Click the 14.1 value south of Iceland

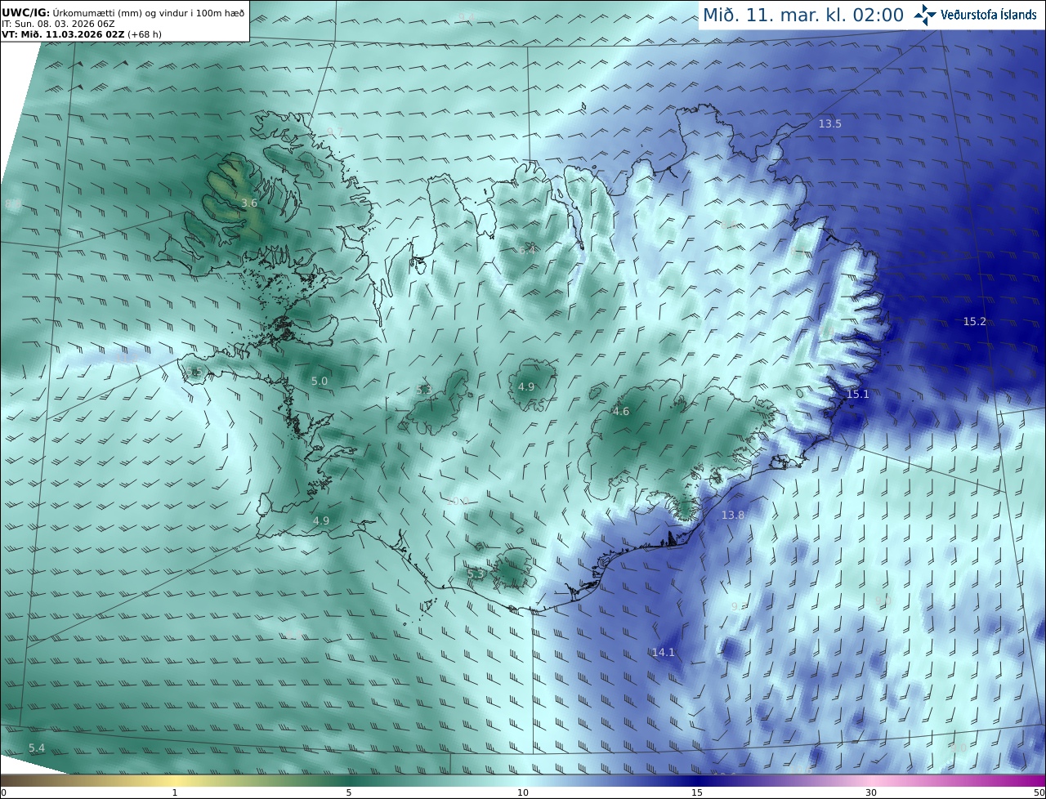[x=664, y=652]
